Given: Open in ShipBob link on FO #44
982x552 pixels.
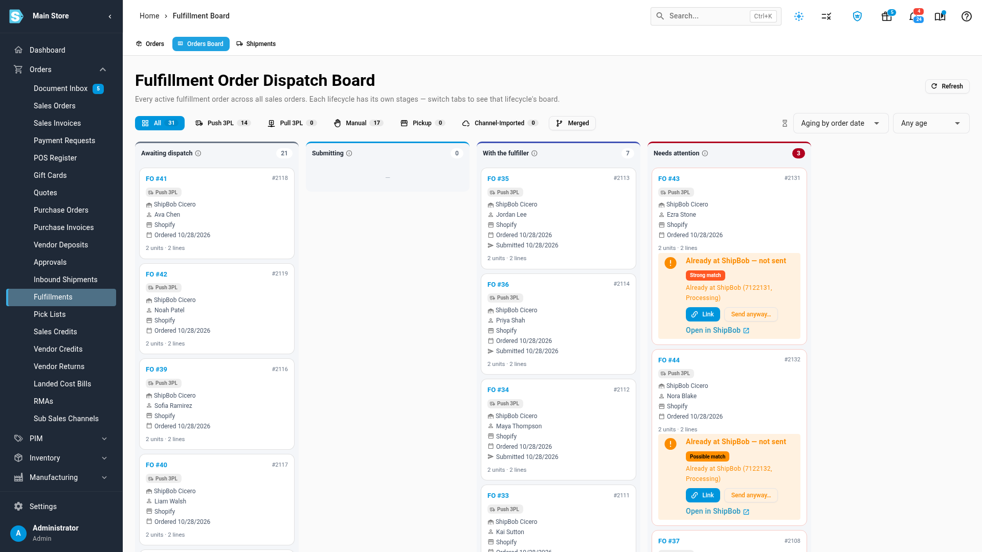Looking at the screenshot, I should click(718, 512).
